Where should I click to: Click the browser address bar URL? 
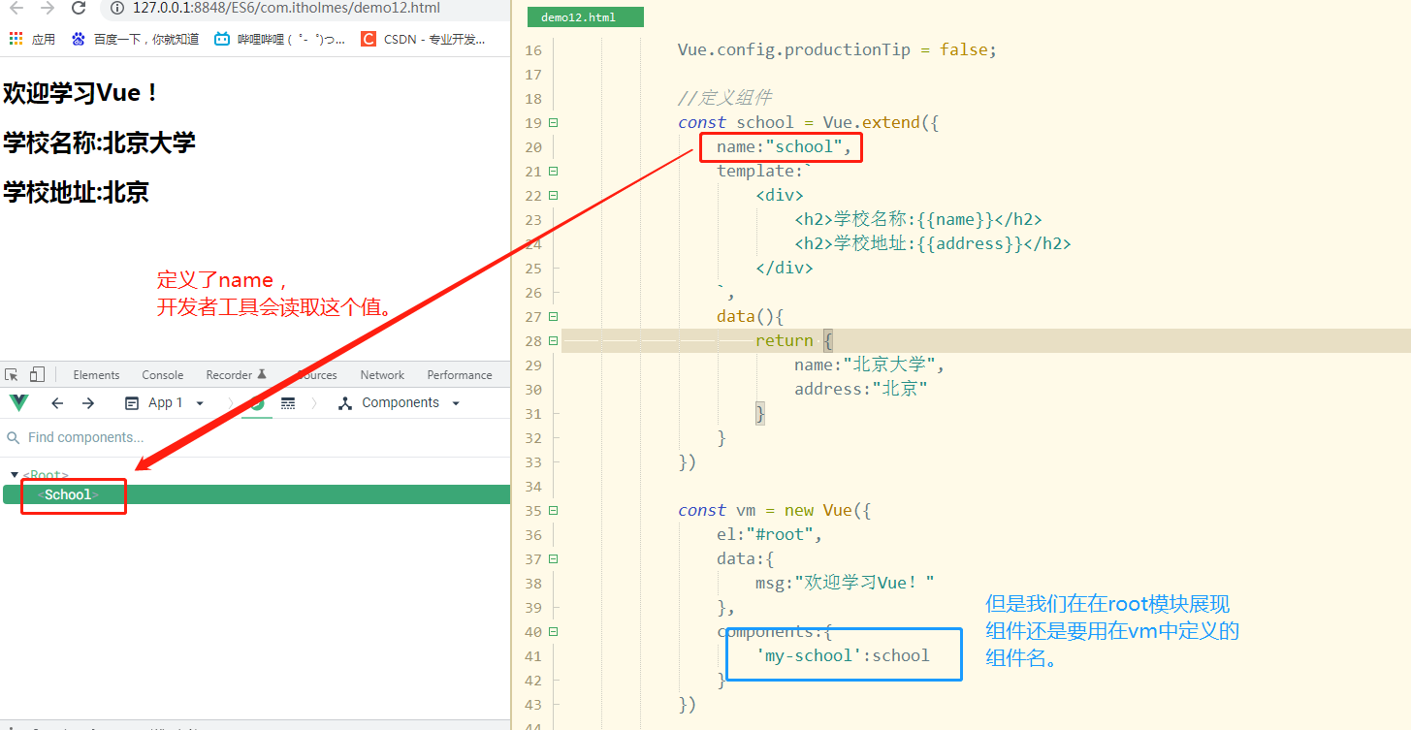(286, 8)
